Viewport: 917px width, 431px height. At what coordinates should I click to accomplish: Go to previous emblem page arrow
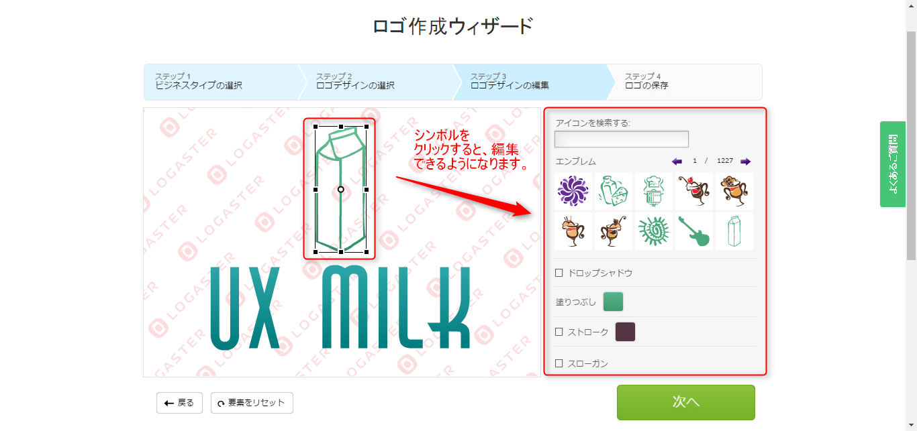coord(677,162)
